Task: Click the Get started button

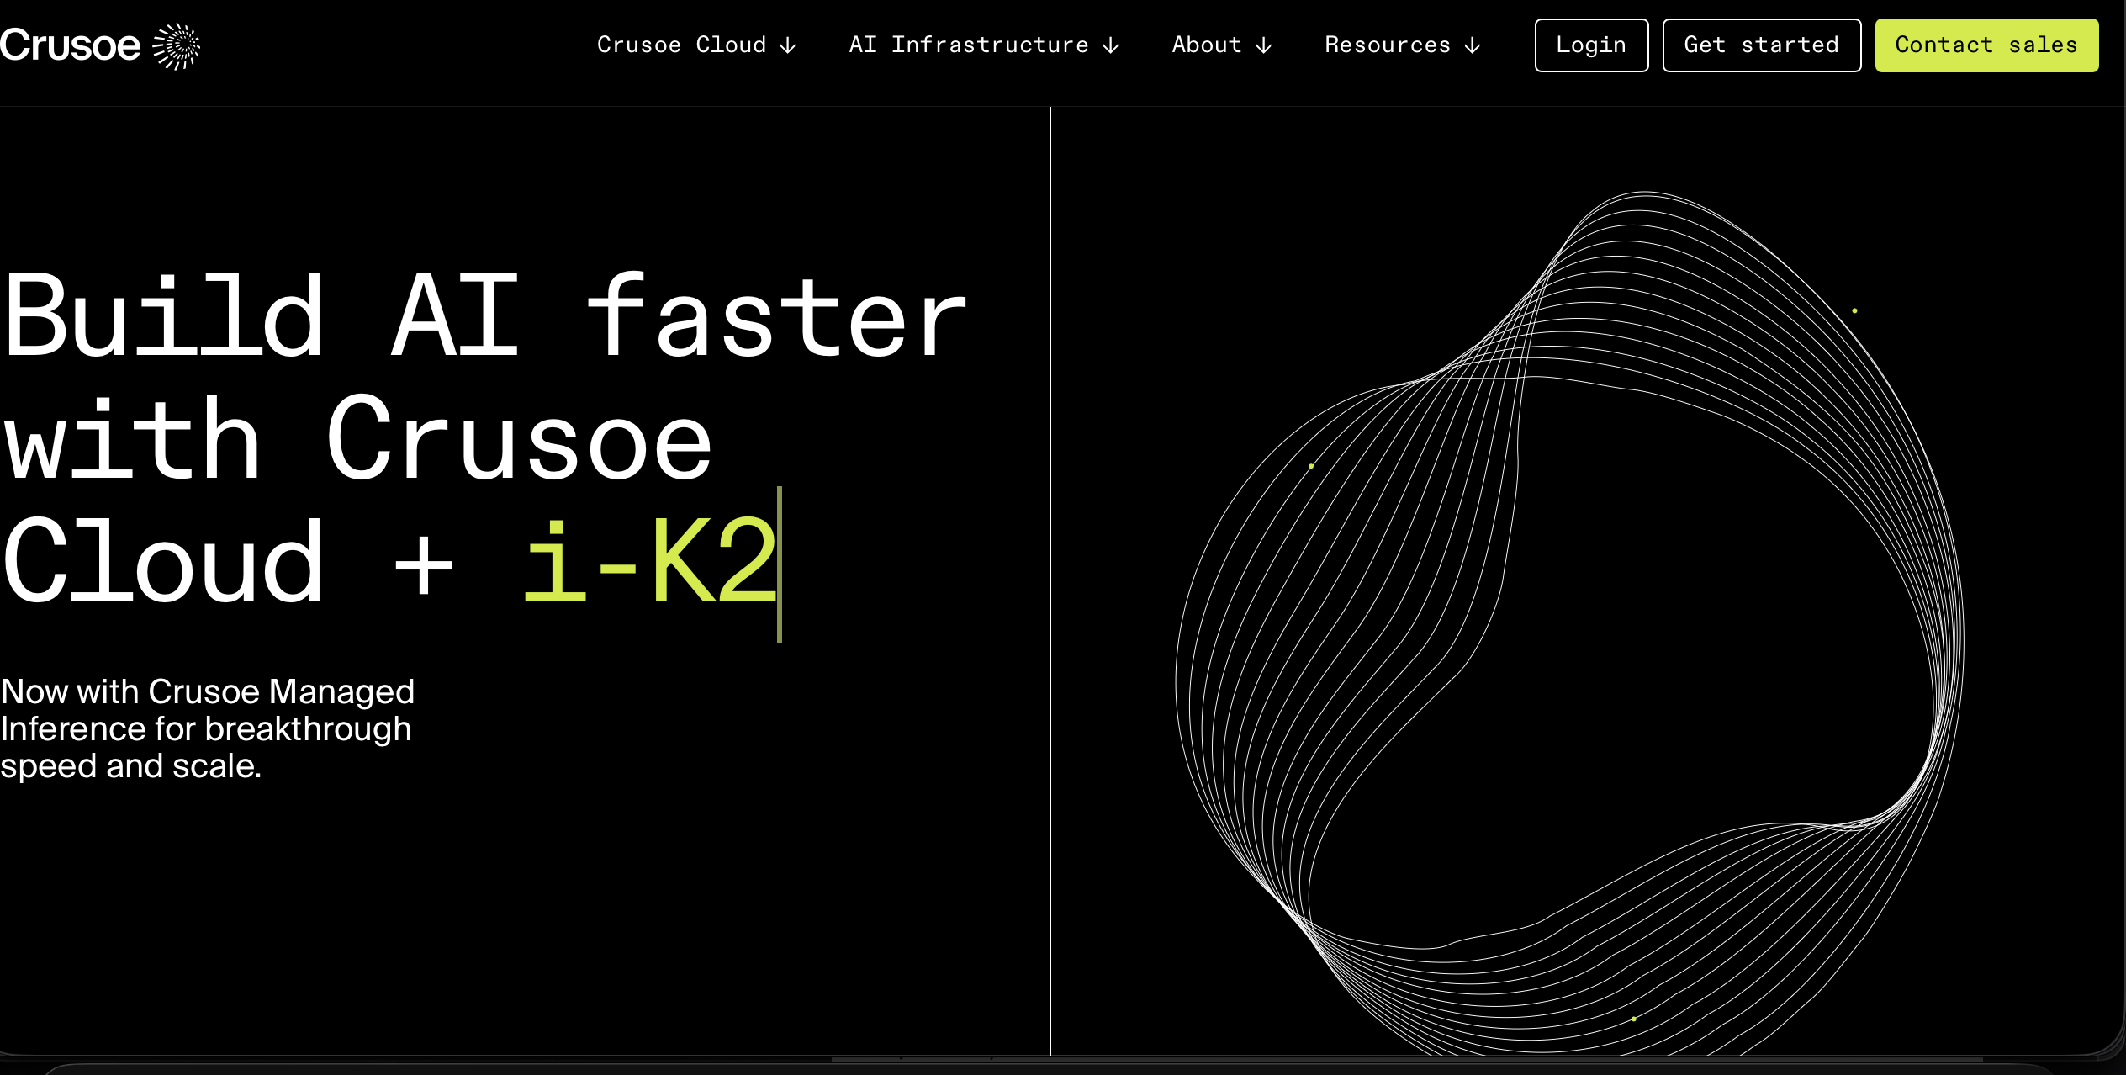Action: (1762, 45)
